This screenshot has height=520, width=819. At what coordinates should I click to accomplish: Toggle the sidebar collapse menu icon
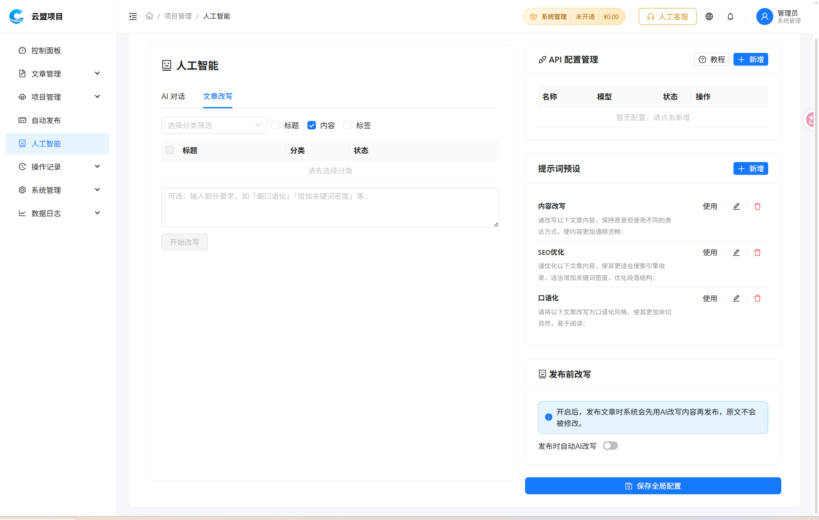[133, 17]
